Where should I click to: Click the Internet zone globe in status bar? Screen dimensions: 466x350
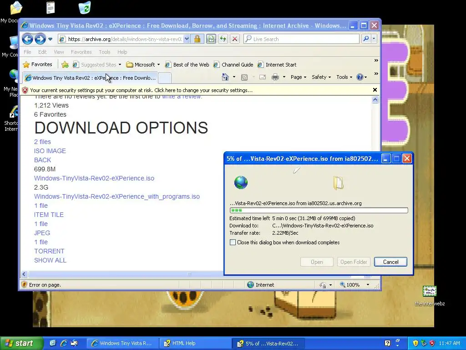(x=251, y=285)
